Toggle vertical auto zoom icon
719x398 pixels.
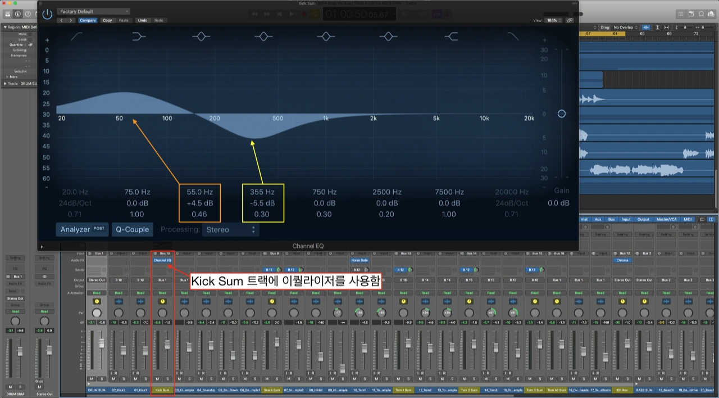[x=658, y=27]
